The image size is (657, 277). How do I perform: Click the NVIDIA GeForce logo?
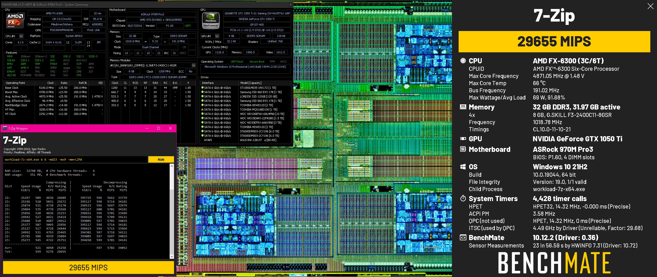(x=211, y=21)
